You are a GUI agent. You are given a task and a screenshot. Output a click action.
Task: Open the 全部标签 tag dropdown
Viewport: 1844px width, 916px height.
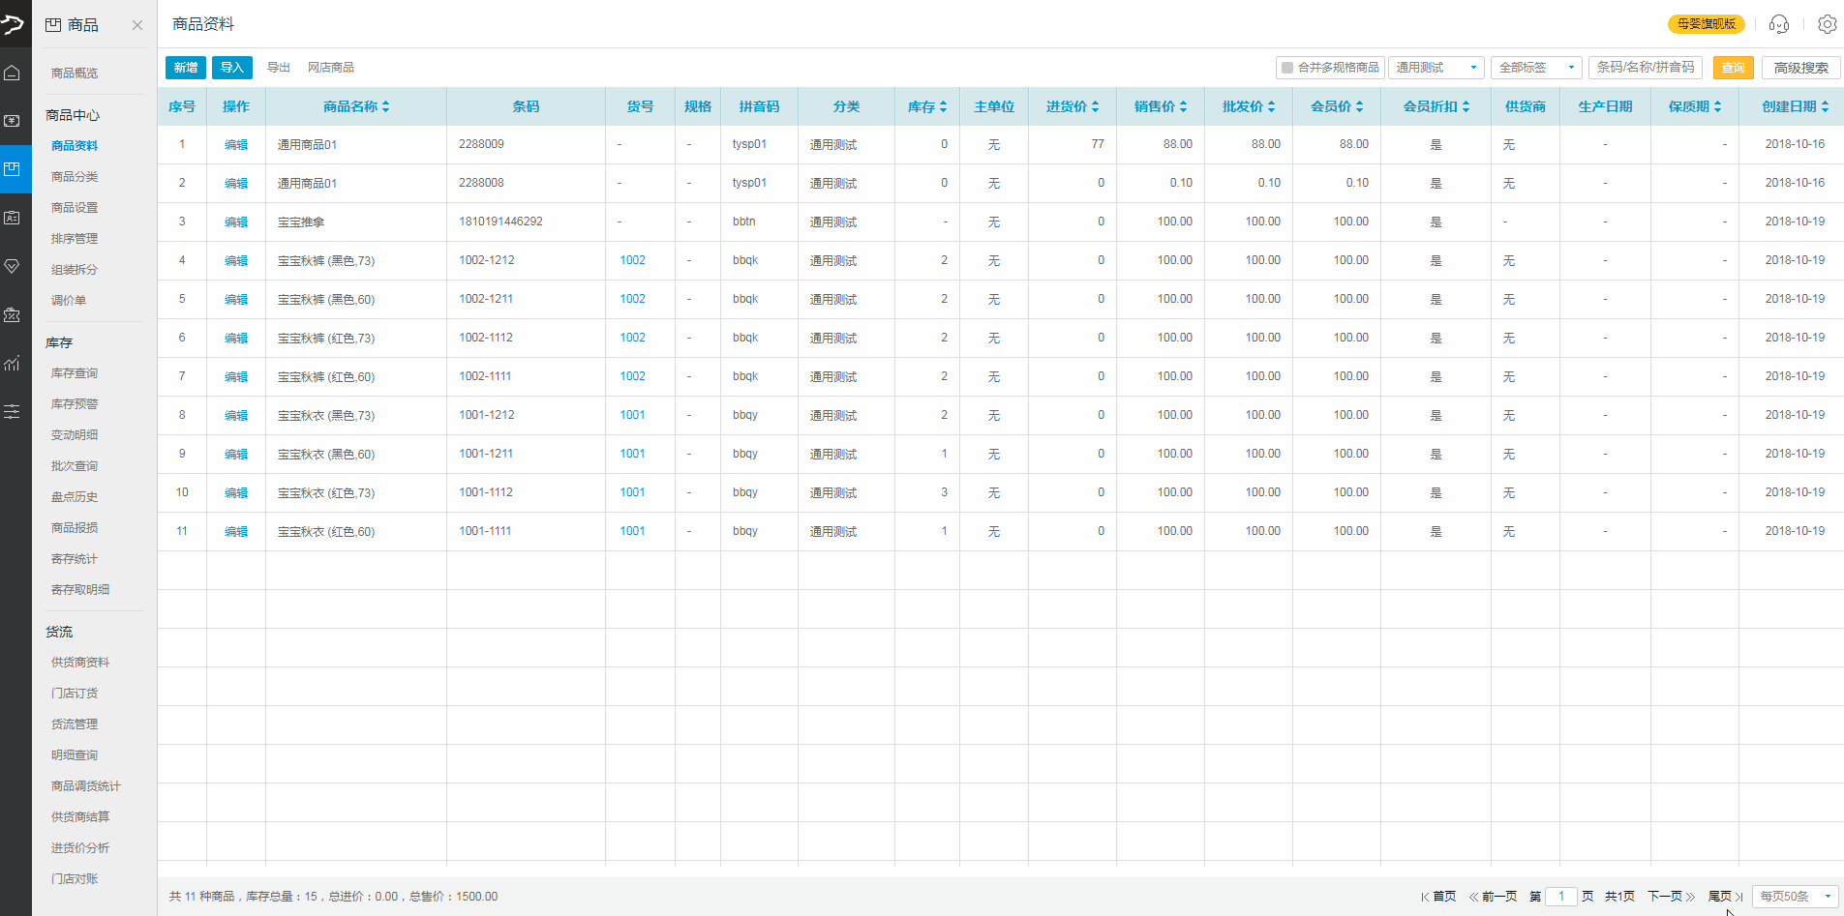[1536, 68]
